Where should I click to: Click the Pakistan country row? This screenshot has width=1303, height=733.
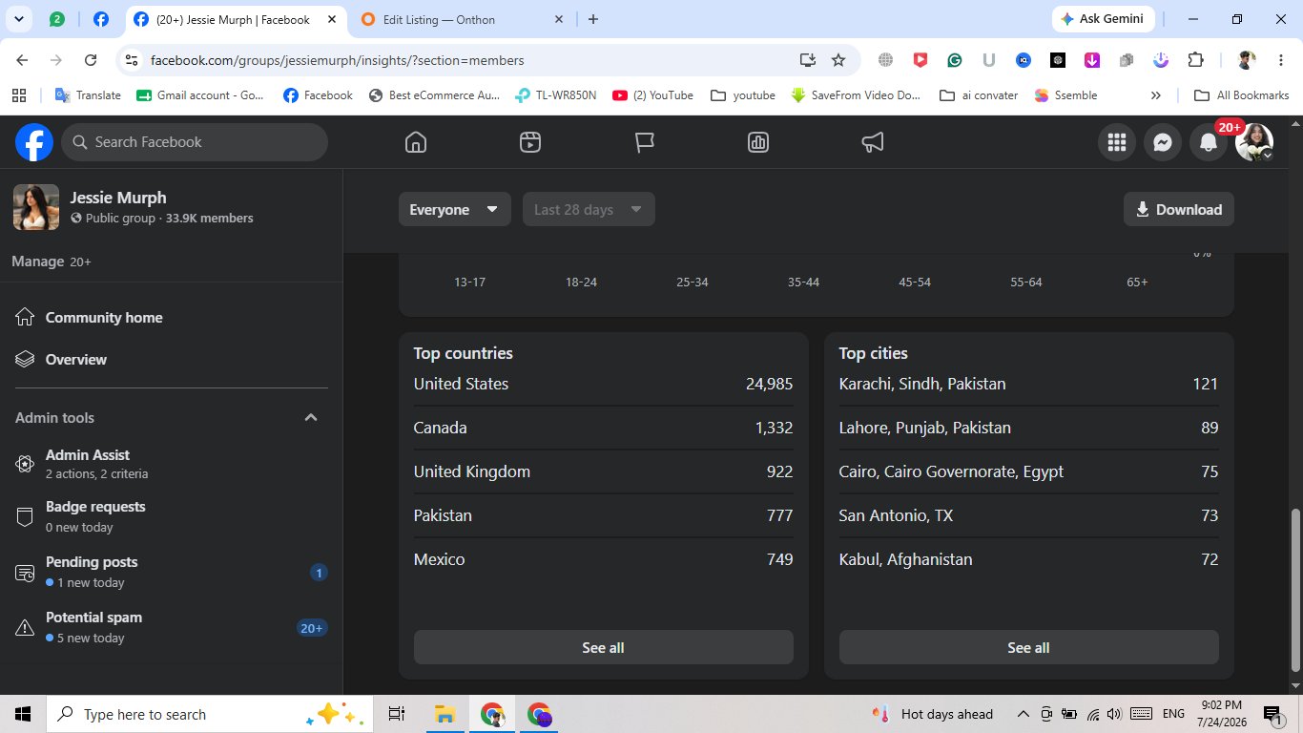point(603,515)
